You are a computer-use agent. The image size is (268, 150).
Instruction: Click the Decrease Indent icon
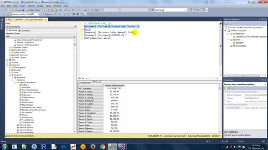pyautogui.click(x=74, y=14)
